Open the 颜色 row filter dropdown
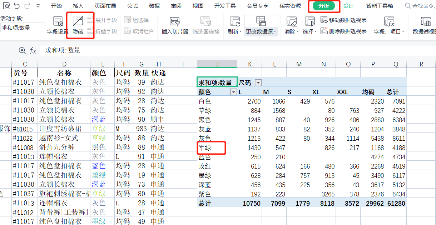This screenshot has height=225, width=436. pos(233,92)
